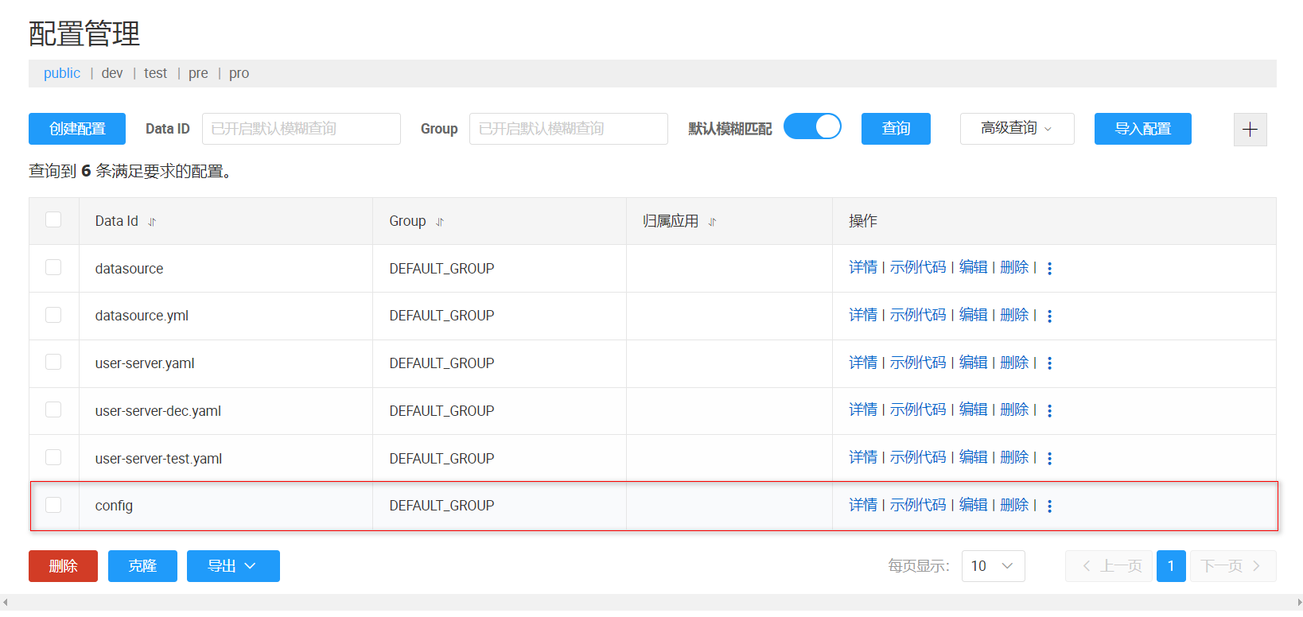Open 详情 for datasource row
The image size is (1303, 617).
[x=863, y=267]
